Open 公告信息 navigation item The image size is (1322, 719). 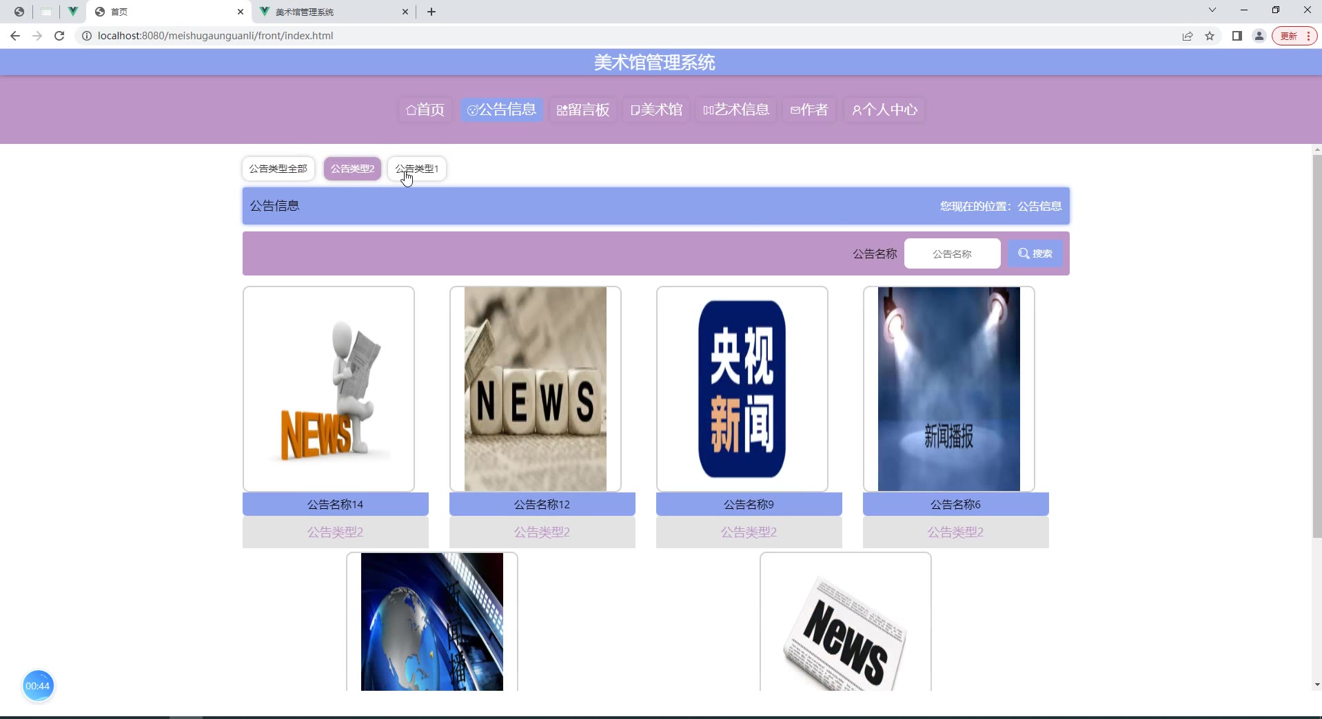[x=502, y=110]
